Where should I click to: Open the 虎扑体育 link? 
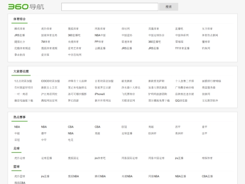(46, 29)
